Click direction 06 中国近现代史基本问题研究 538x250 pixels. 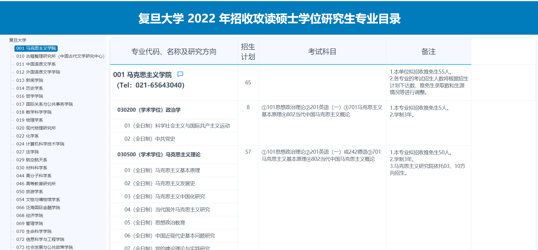coord(174,236)
